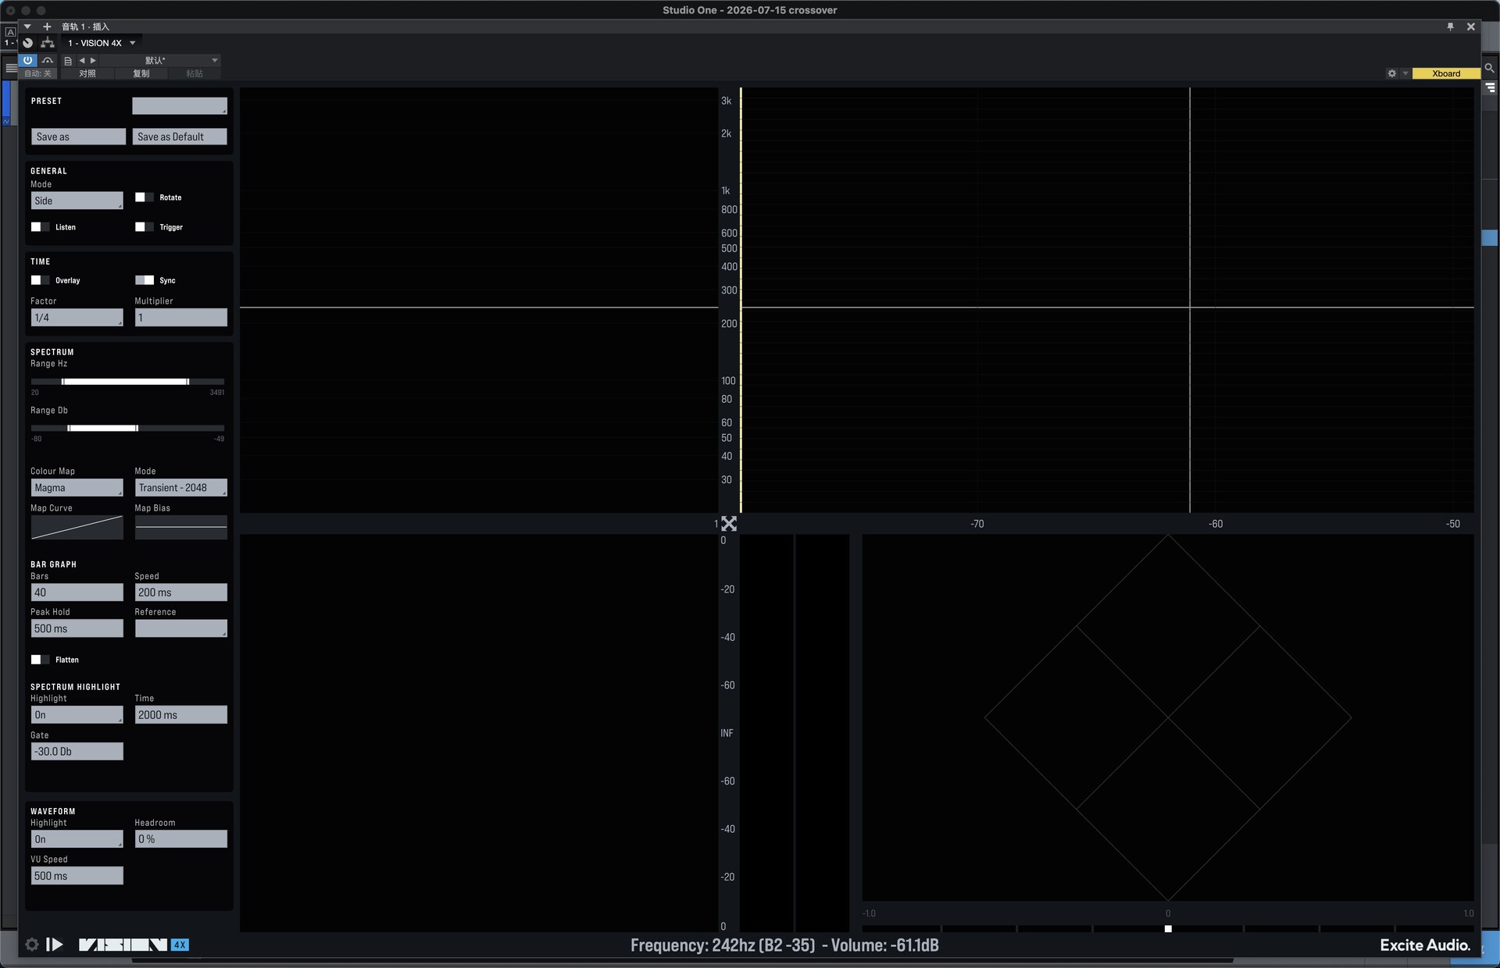Image resolution: width=1500 pixels, height=968 pixels.
Task: Click the Time field showing 2000 ms
Action: point(180,715)
